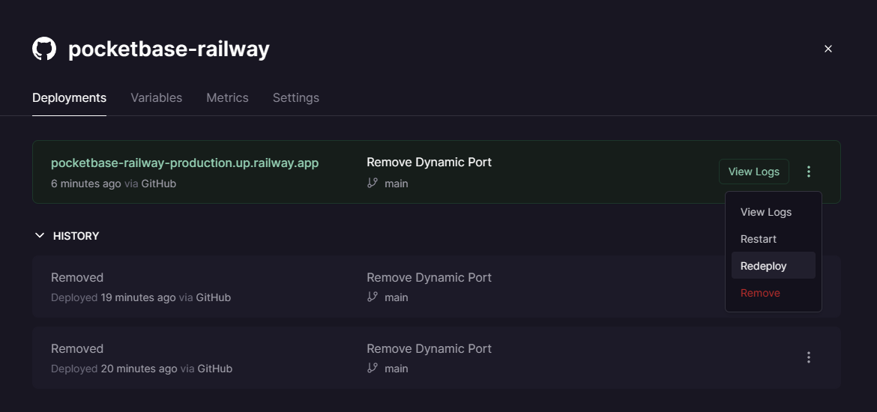Choose Restart from the dropdown menu

coord(773,239)
